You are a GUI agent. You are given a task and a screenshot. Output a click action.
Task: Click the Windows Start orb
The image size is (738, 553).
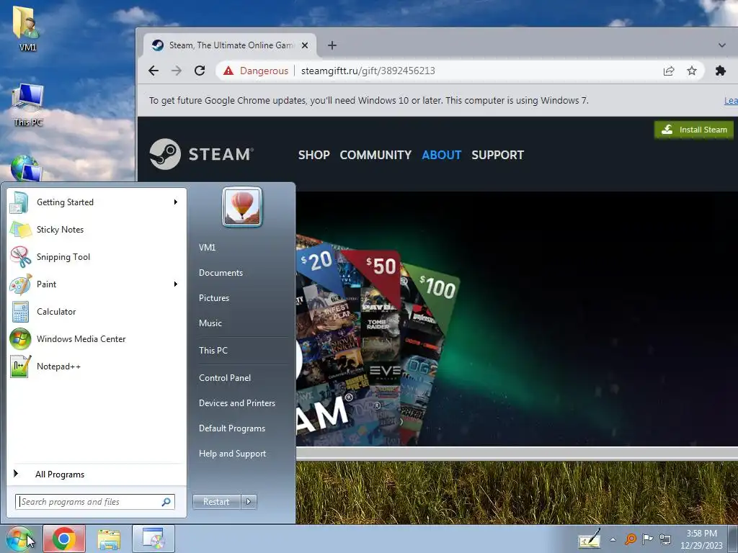click(19, 539)
